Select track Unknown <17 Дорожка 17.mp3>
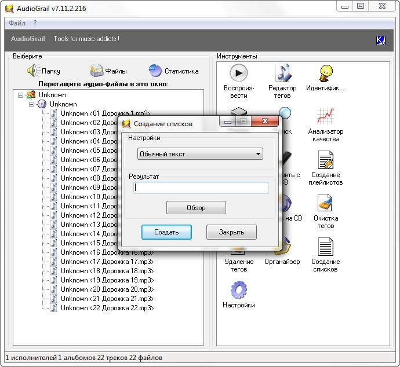Screen dimensions: 400x367 point(107,262)
